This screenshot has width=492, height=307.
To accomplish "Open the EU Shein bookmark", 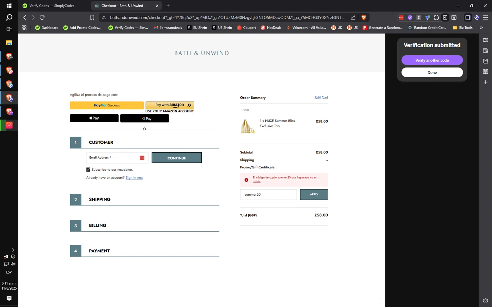I will click(197, 28).
